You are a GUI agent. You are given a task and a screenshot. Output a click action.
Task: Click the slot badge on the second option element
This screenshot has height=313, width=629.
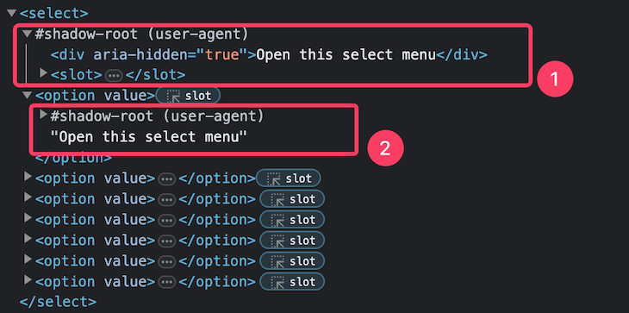[x=289, y=178]
